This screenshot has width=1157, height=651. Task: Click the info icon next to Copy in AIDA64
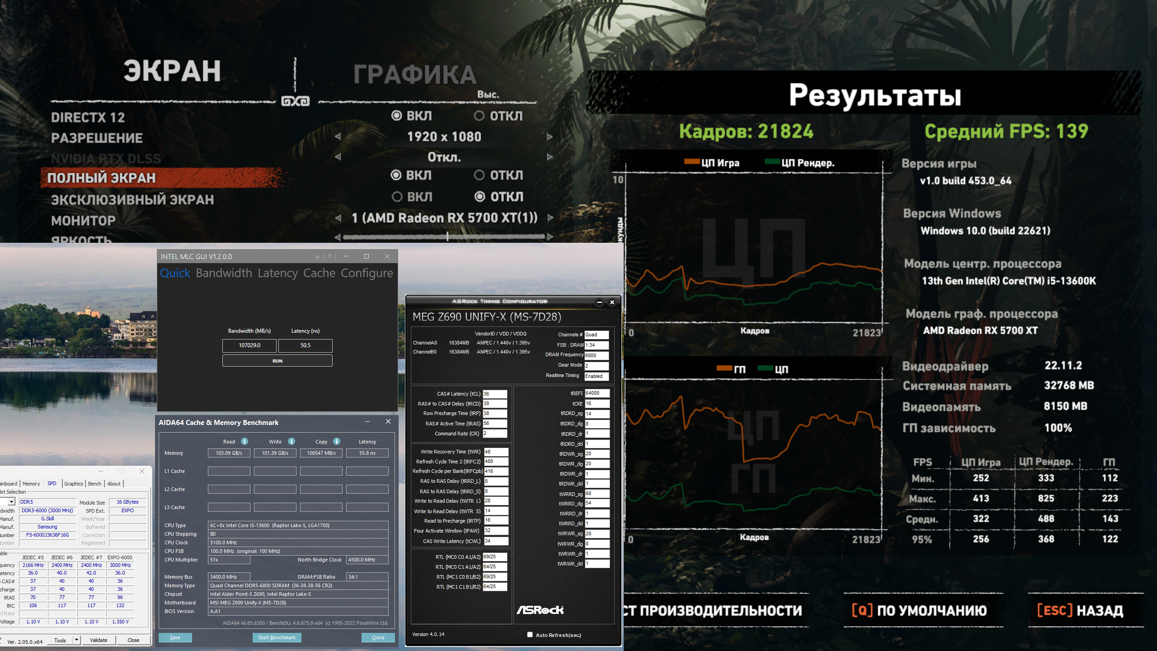click(337, 441)
